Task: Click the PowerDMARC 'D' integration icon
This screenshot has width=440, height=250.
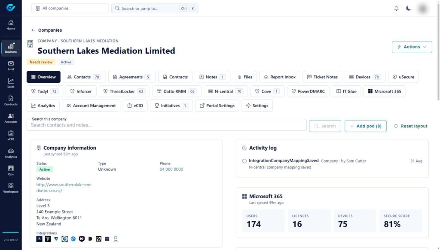Action: (x=90, y=239)
